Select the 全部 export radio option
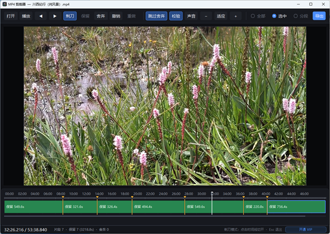This screenshot has height=234, width=330. [x=258, y=16]
